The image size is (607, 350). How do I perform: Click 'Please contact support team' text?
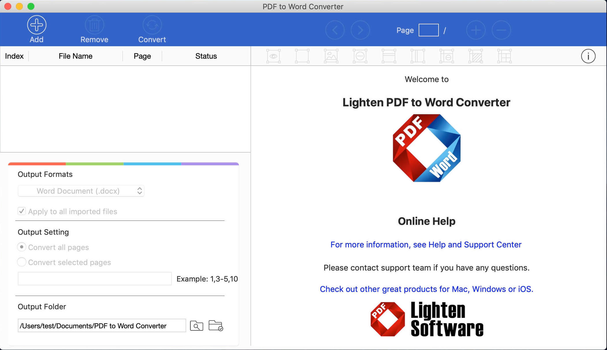click(x=426, y=268)
